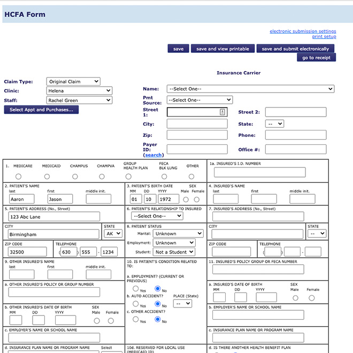Open the Staff dropdown showing Rachel Green
The image size is (353, 353).
79,100
